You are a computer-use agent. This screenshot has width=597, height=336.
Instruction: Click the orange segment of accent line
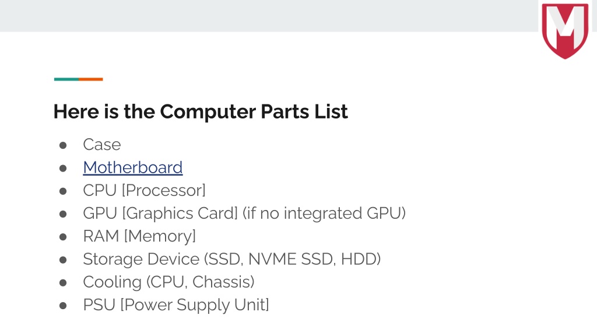coord(91,79)
